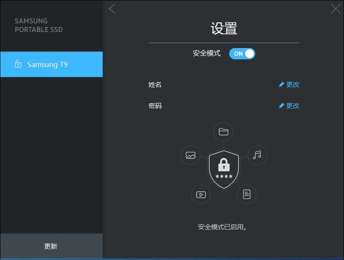Viewport: 344px width, 260px height.
Task: Click the document icon in the illustration
Action: tap(247, 194)
